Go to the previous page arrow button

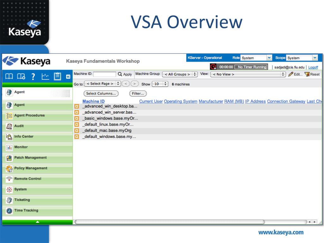pos(126,84)
